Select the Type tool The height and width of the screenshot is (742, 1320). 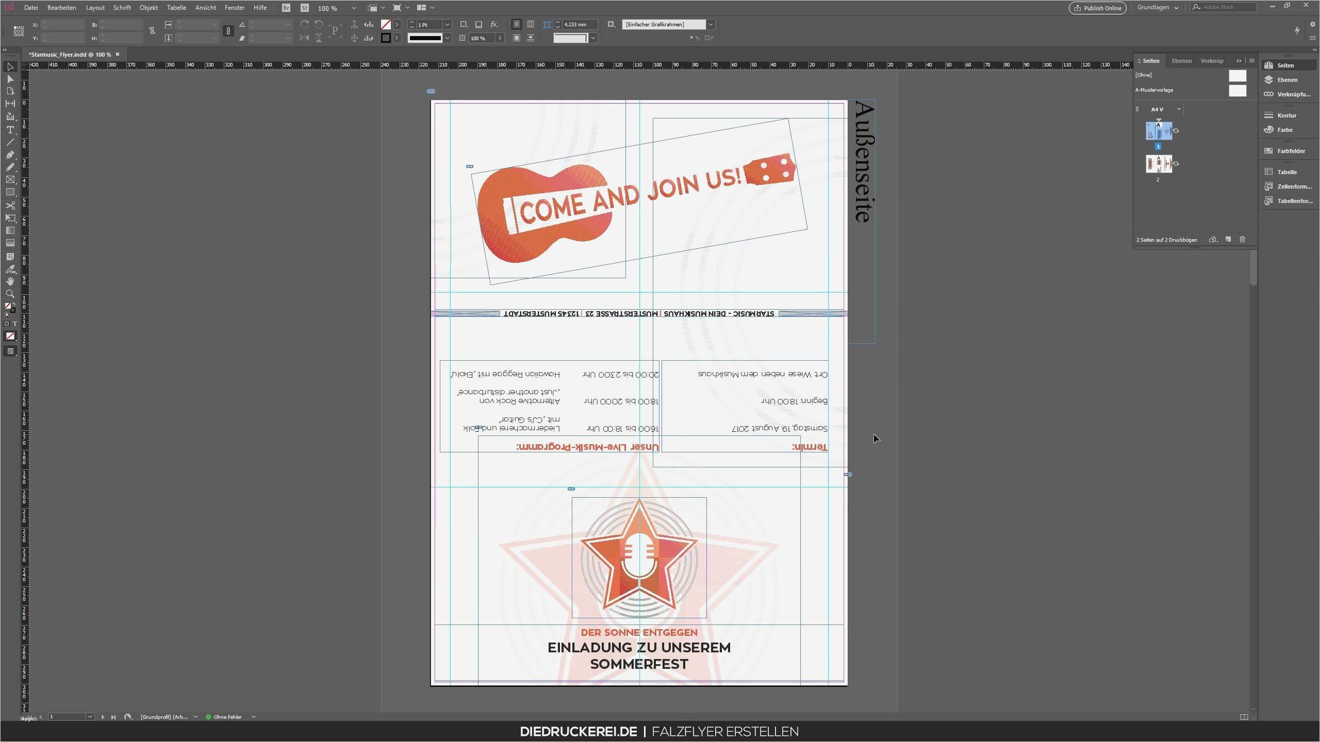[10, 130]
